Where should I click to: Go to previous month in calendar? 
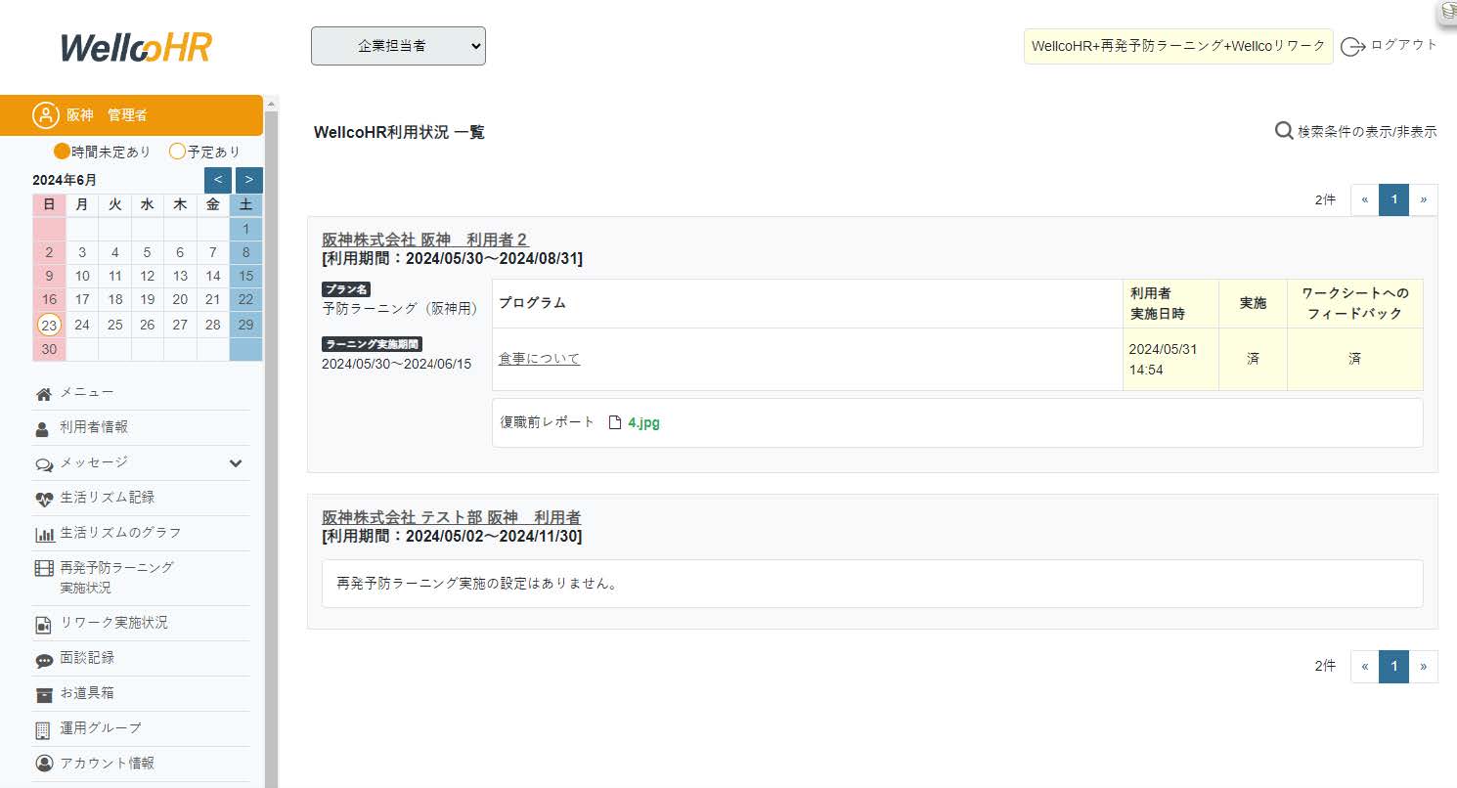pos(217,180)
